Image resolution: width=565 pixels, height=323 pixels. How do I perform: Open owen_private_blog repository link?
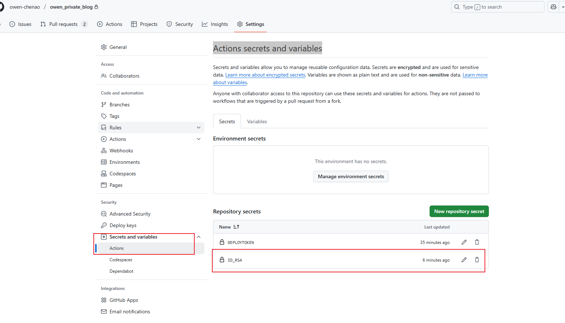pyautogui.click(x=71, y=7)
